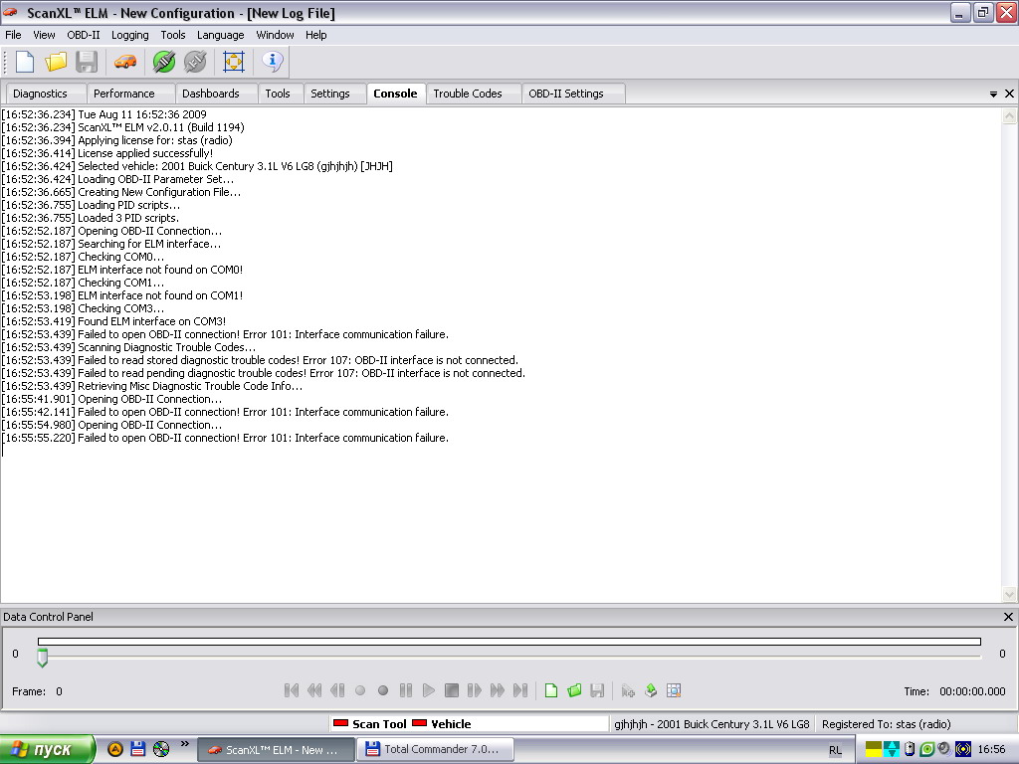Click the dark record circle button
Image resolution: width=1019 pixels, height=764 pixels.
(383, 690)
